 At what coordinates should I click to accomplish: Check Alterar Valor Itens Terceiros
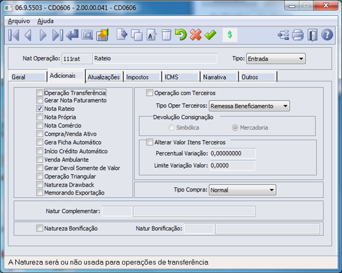click(149, 142)
